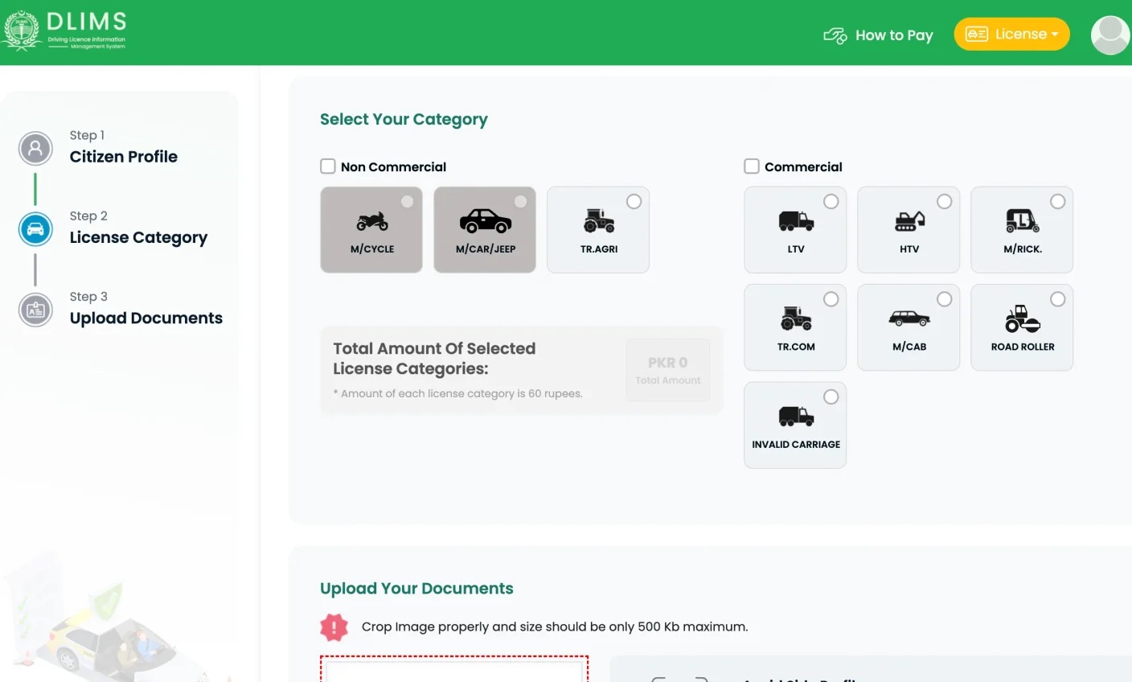Click the M/CAB taxi icon
Viewport: 1132px width, 682px height.
click(x=909, y=319)
